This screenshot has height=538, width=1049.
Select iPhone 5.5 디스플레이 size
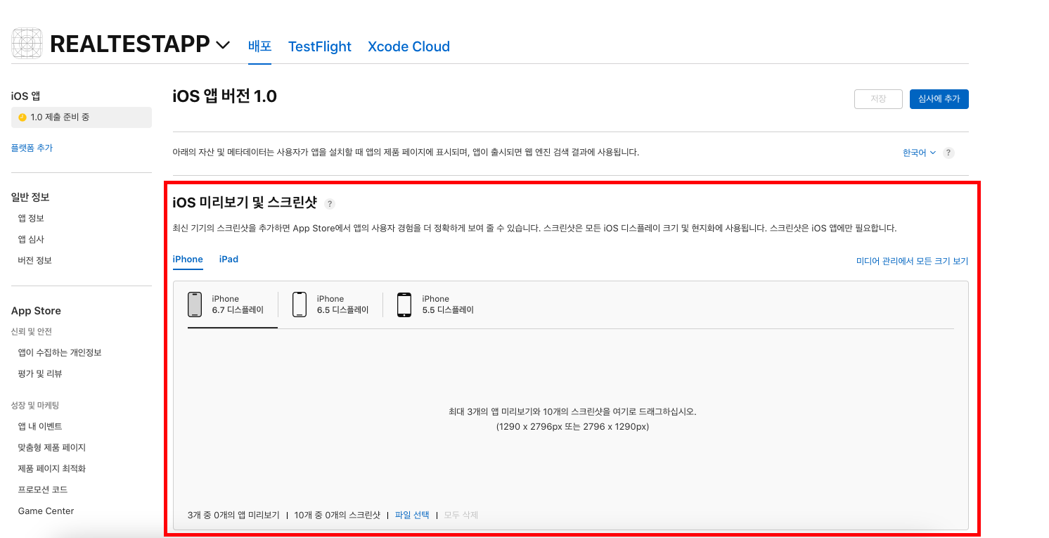click(x=436, y=305)
